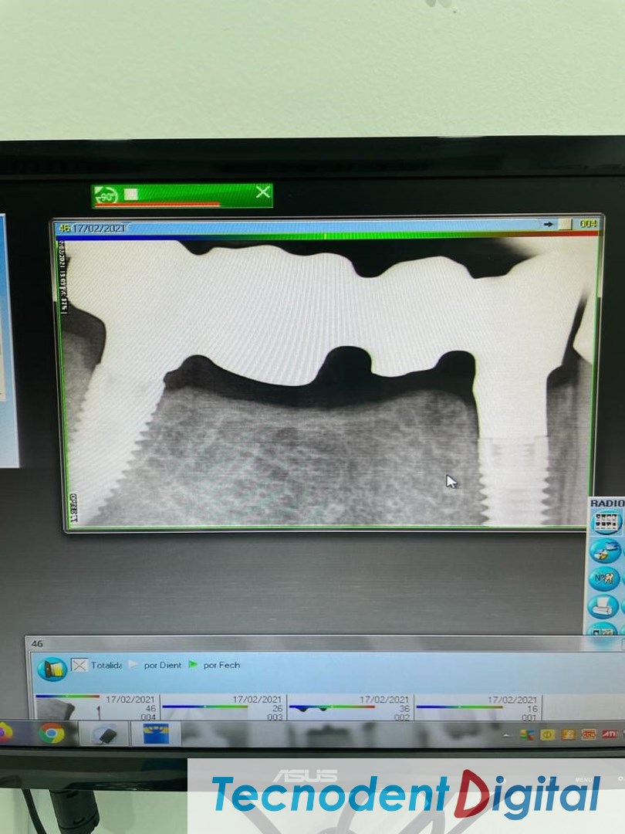Click the radiograph's blue-green-red contrast bar
625x834 pixels.
(328, 236)
